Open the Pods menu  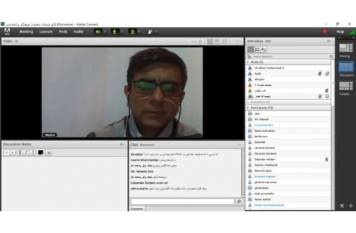coord(63,32)
